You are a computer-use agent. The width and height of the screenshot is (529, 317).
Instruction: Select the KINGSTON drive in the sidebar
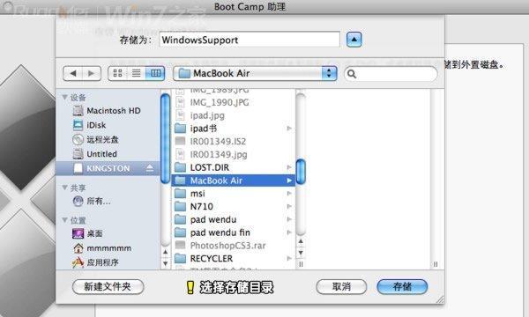pos(108,168)
